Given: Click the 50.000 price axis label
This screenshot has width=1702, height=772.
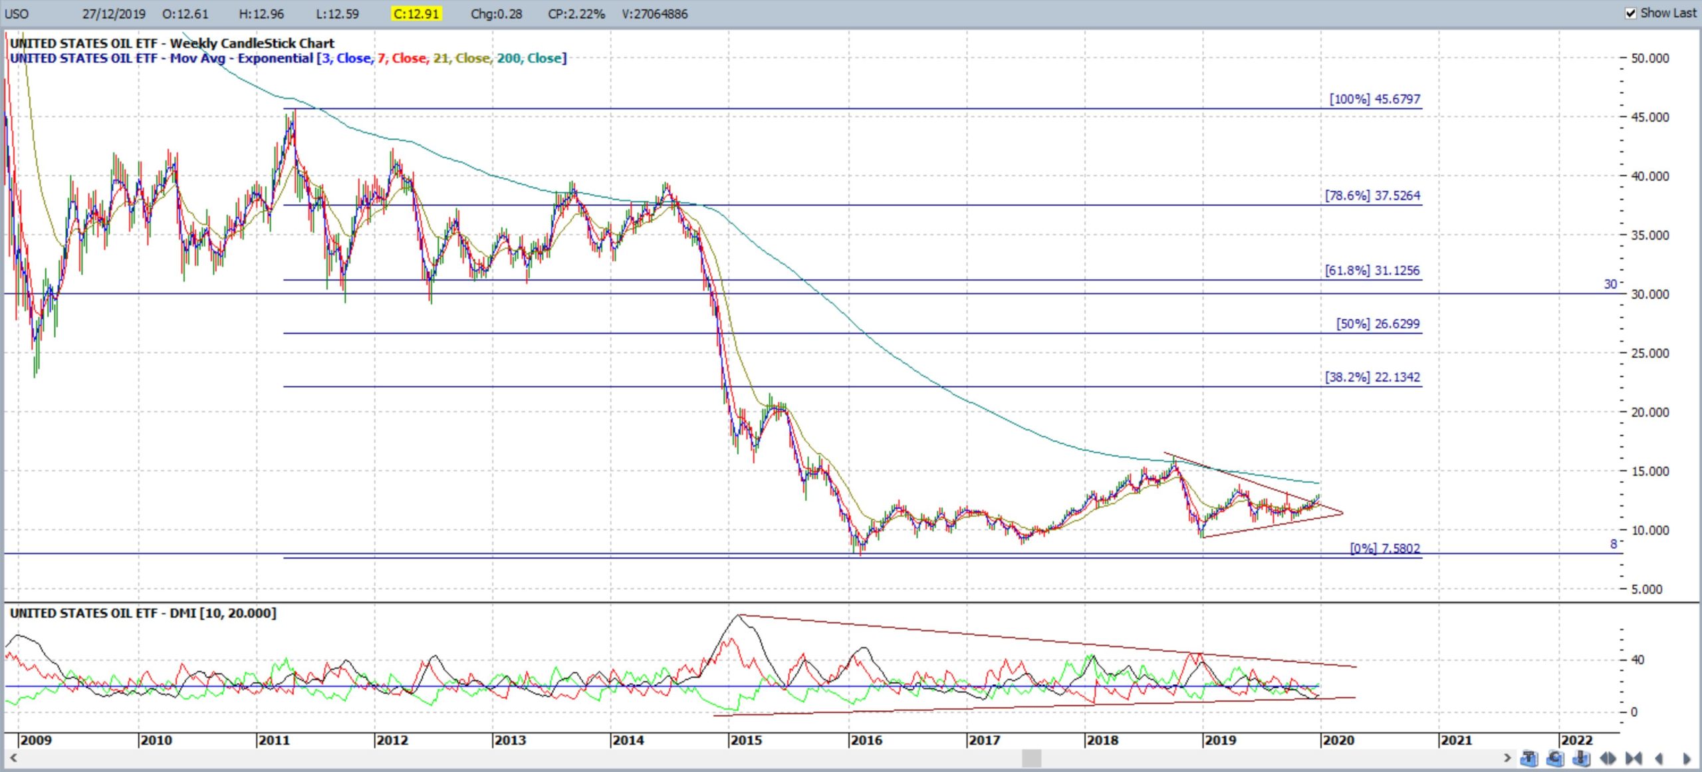Looking at the screenshot, I should pos(1650,59).
